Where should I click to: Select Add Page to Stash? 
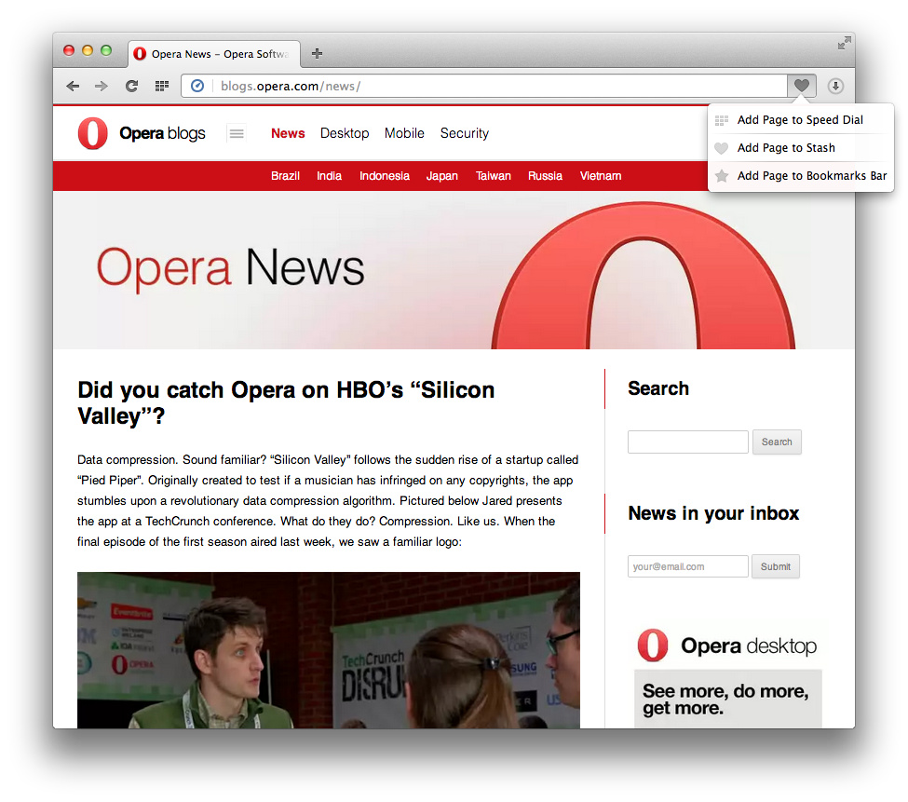tap(785, 147)
